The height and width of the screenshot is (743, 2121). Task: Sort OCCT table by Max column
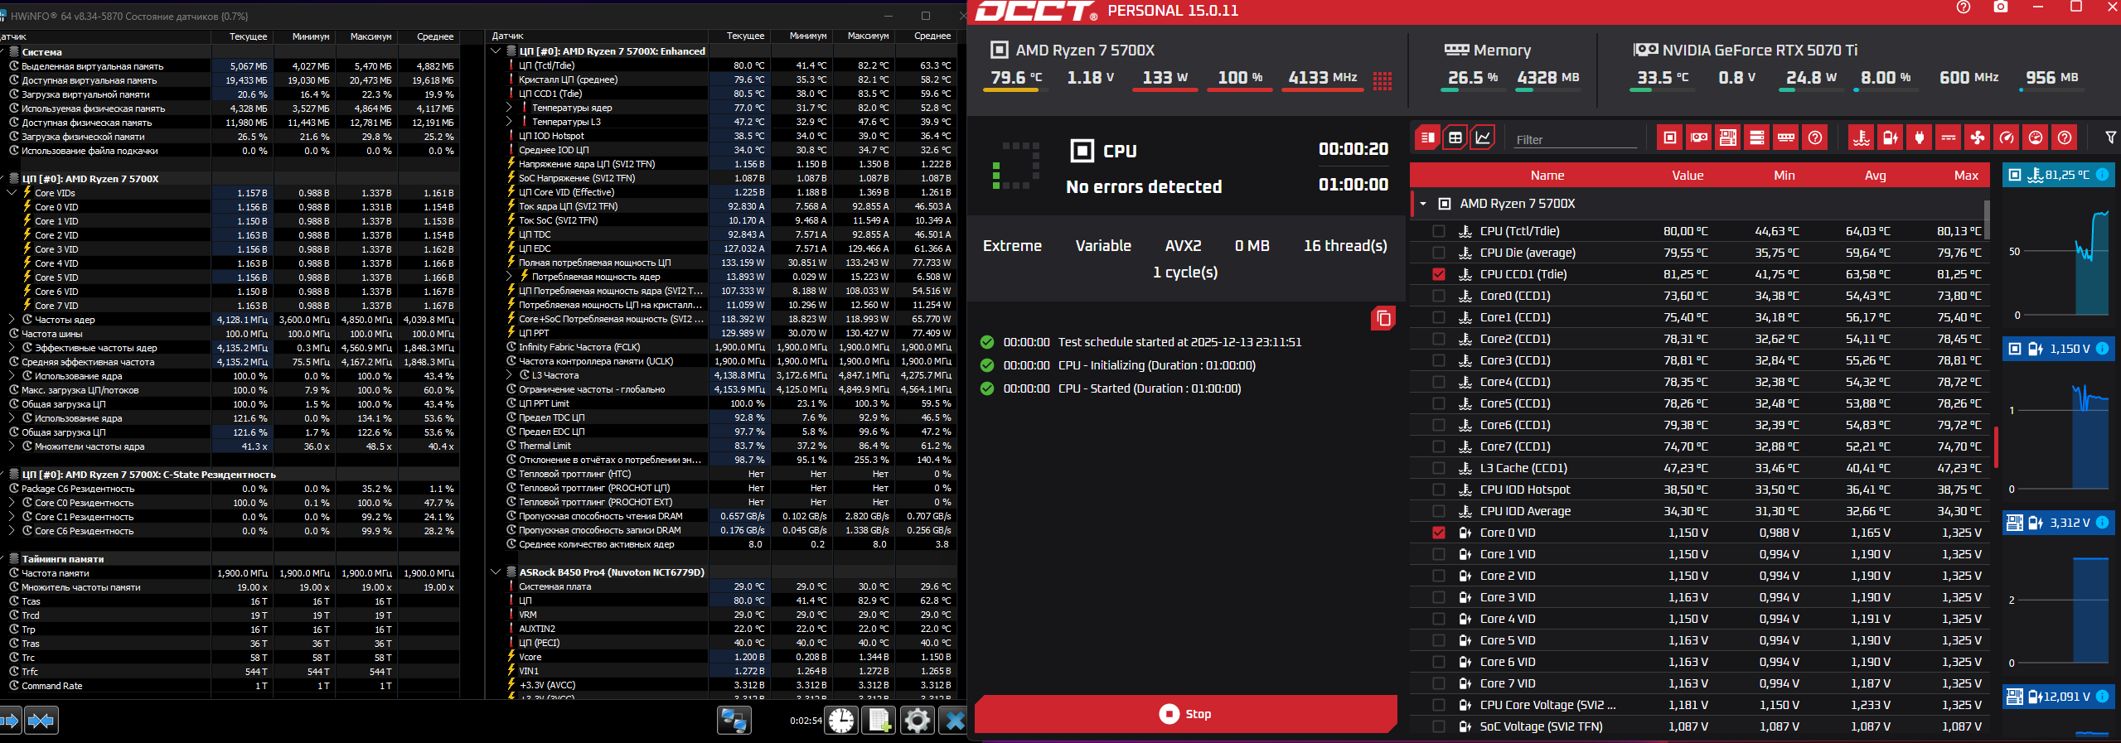point(1966,176)
